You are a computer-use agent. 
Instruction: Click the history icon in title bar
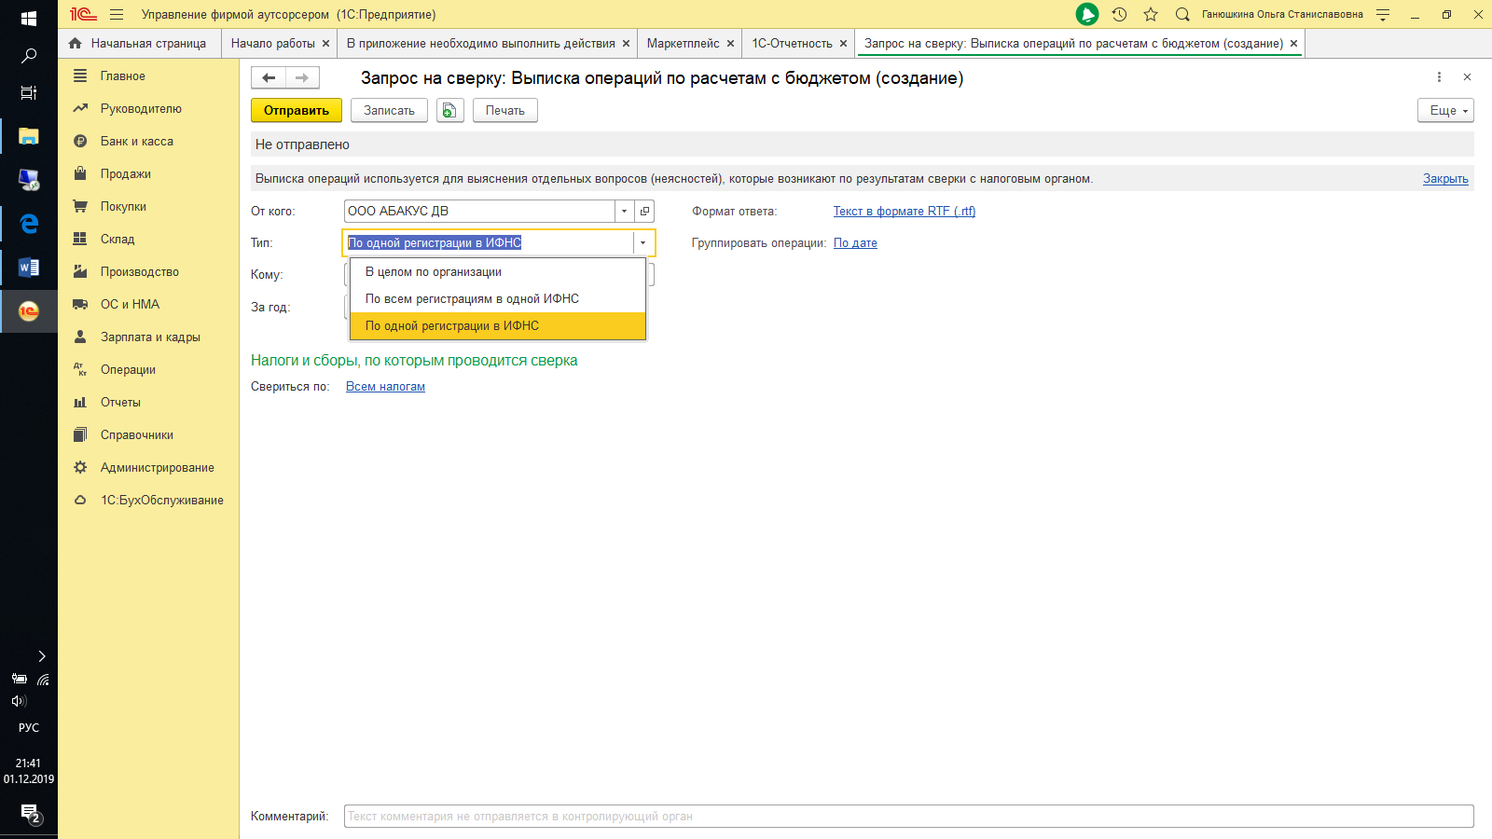[x=1119, y=15]
